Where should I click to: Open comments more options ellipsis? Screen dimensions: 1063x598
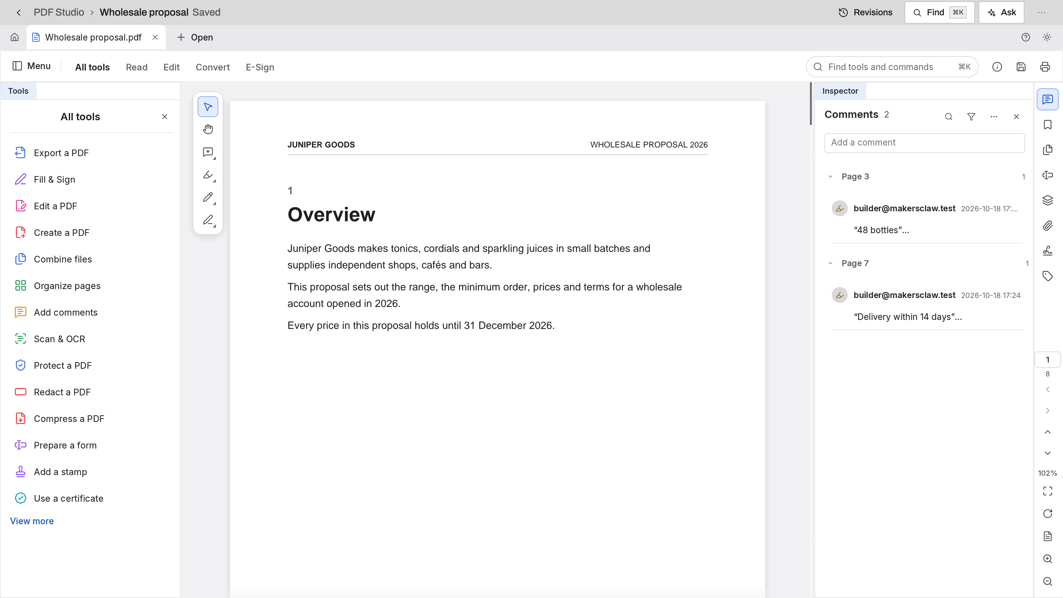click(x=994, y=117)
